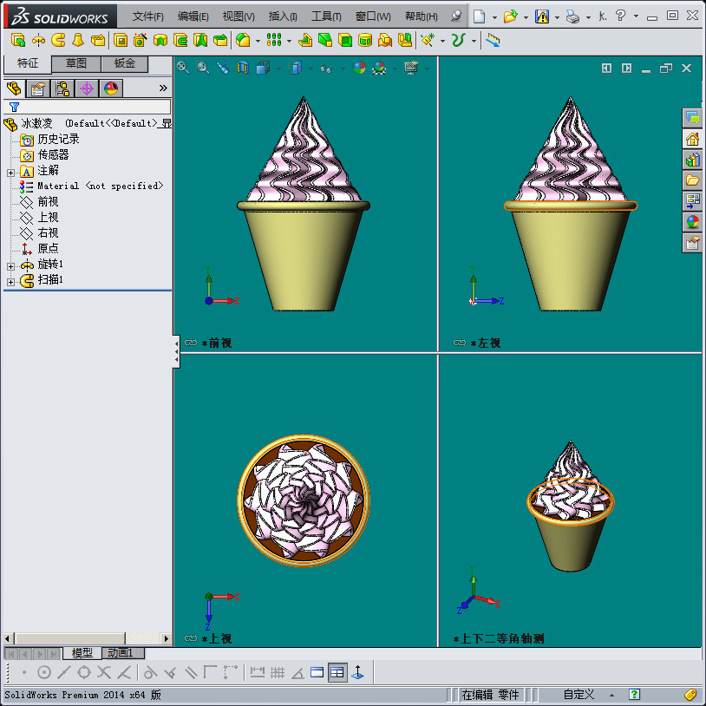
Task: Click the status bar help question icon
Action: coord(634,695)
